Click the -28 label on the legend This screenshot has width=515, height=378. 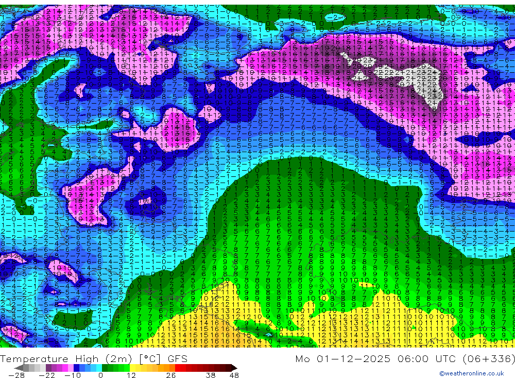click(16, 375)
